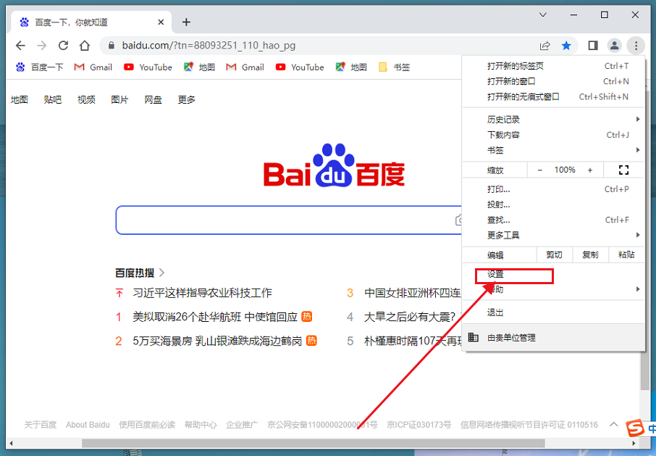
Task: Increase zoom with the plus button
Action: click(590, 170)
